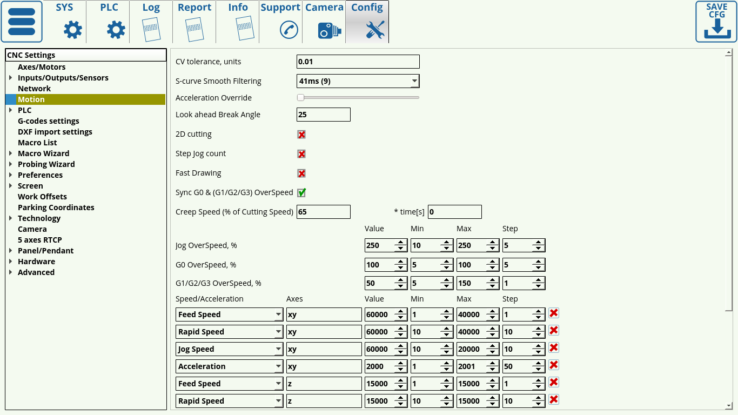Remove the Acceleration xy row
The height and width of the screenshot is (415, 738).
[554, 365]
